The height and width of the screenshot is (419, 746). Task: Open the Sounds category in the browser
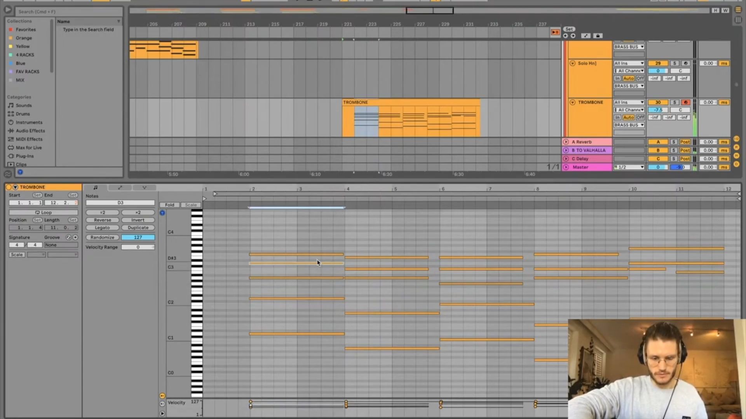(23, 105)
